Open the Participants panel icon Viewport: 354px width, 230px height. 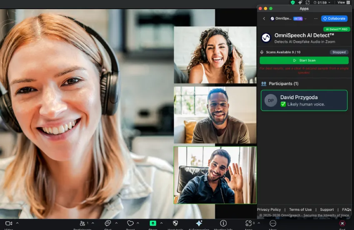click(82, 223)
